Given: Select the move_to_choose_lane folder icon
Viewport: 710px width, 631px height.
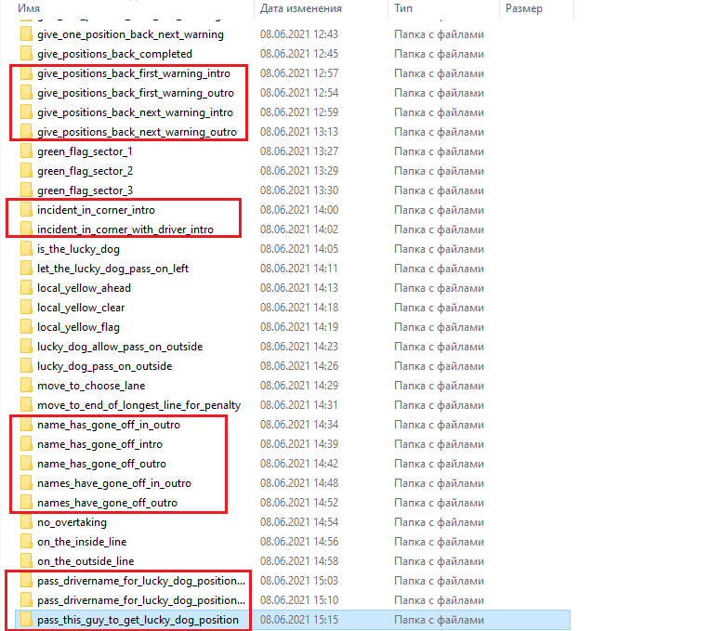Looking at the screenshot, I should [26, 386].
